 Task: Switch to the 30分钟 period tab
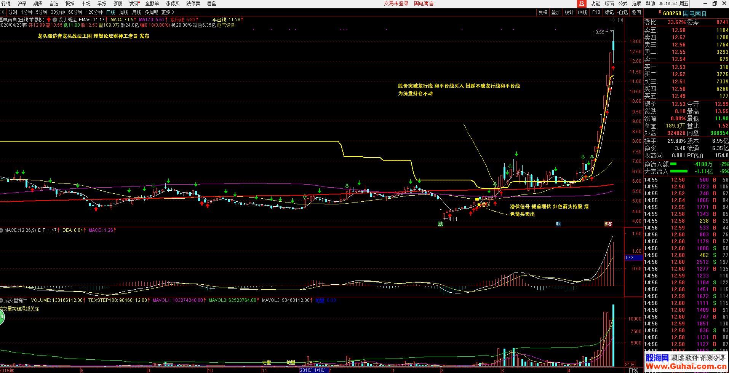[58, 12]
